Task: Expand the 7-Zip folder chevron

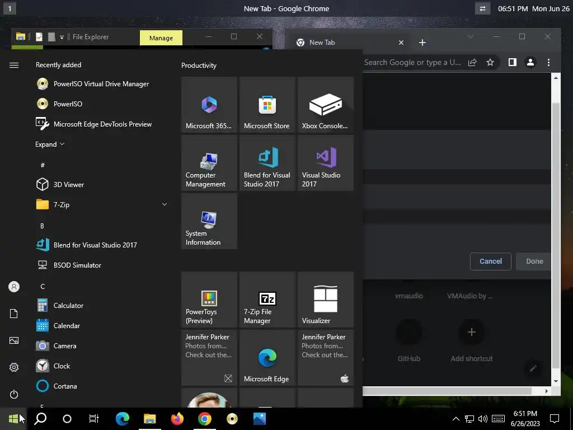Action: (x=165, y=204)
